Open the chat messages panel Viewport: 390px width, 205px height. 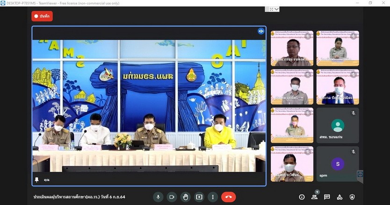click(x=327, y=197)
